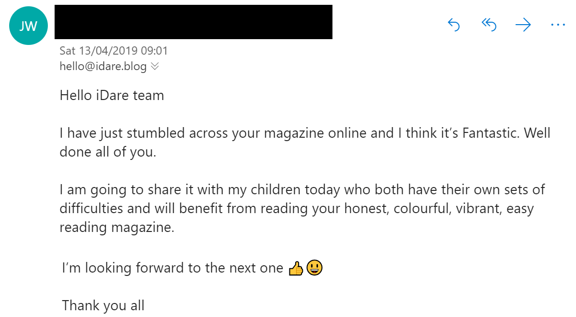Click the Reply all double-arrow icon
Viewport: 576px width, 317px height.
pos(489,25)
